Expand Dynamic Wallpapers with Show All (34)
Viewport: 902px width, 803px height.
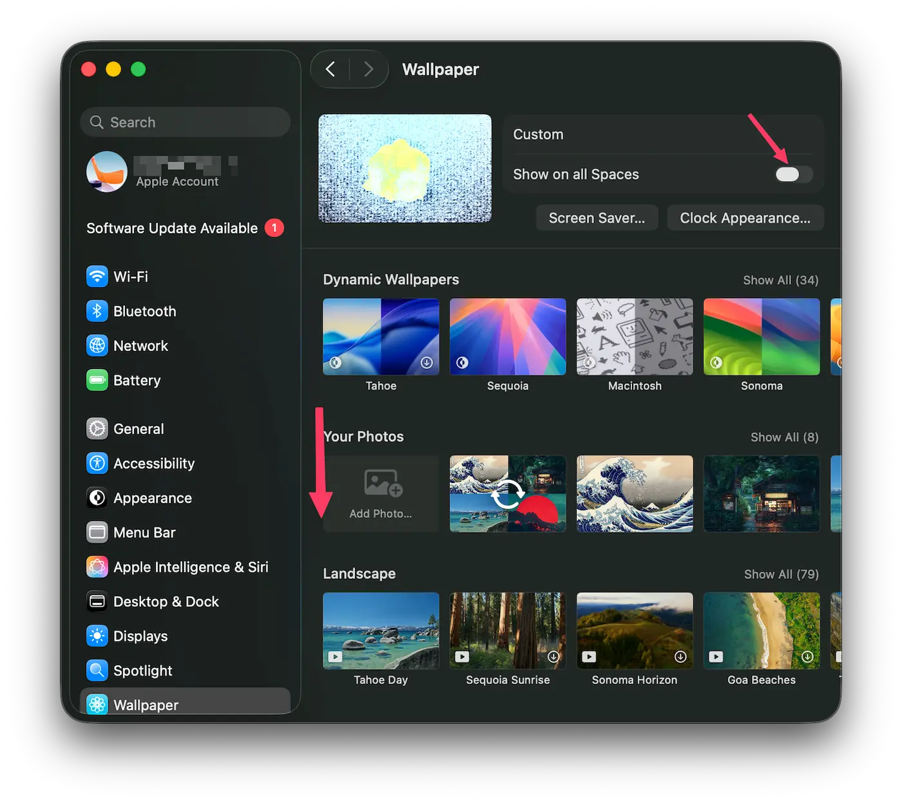coord(780,280)
